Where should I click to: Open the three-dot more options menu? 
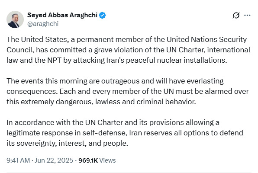pyautogui.click(x=247, y=16)
